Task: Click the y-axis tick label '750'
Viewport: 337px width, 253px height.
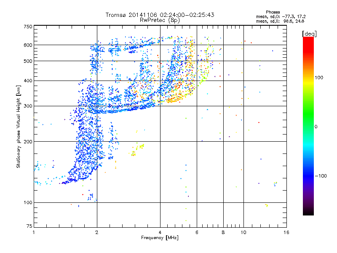Action: [x=28, y=27]
